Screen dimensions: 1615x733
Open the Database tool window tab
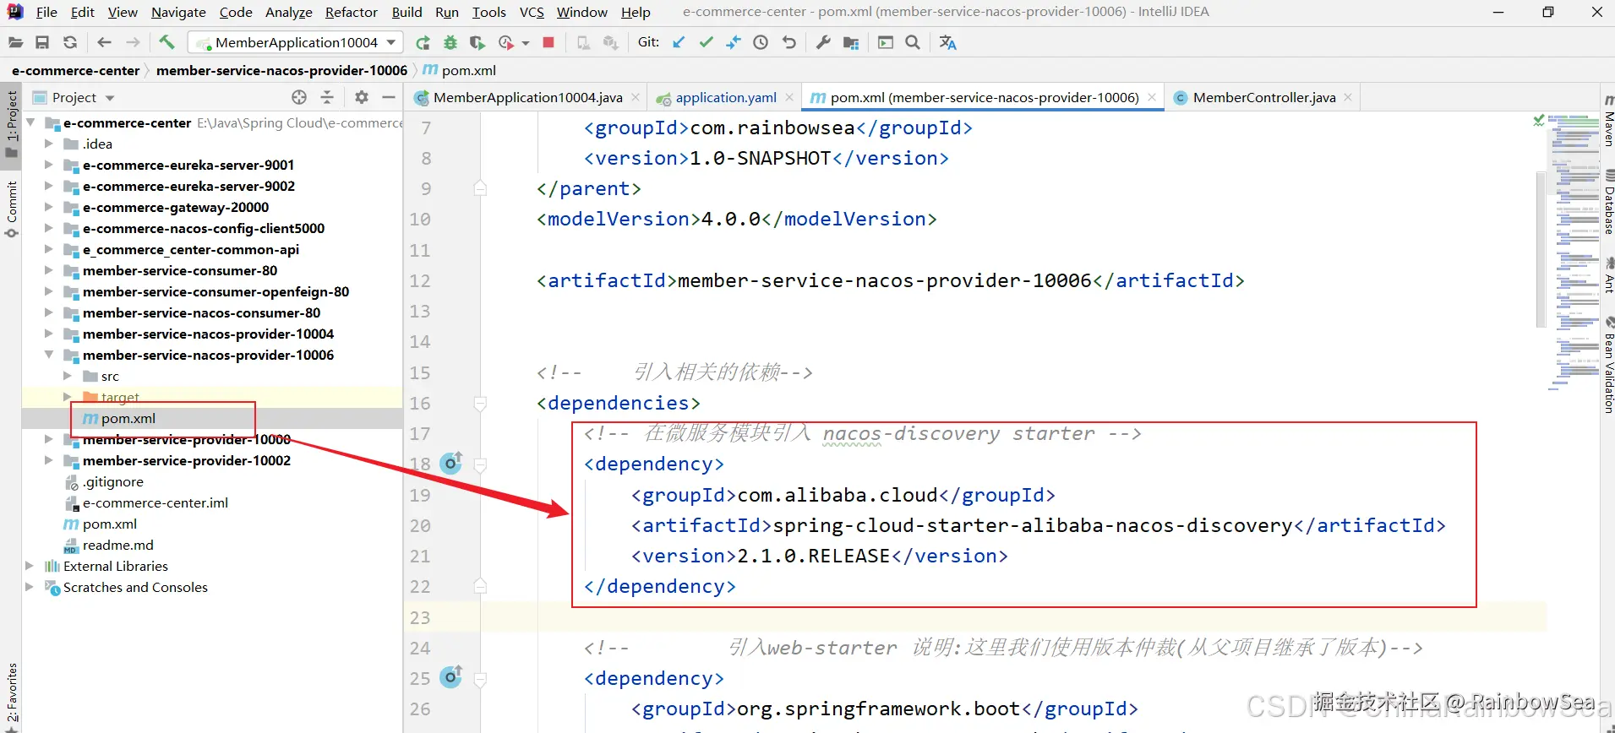click(1608, 202)
